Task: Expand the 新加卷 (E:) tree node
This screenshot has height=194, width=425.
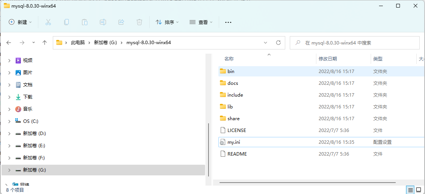Action: (9, 146)
